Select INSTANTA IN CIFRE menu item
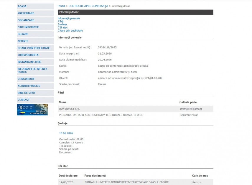252x185 pixels. [x=29, y=62]
